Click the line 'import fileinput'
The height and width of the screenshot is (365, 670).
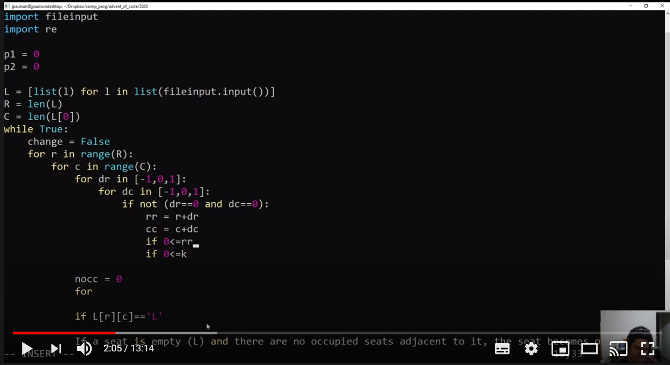51,17
